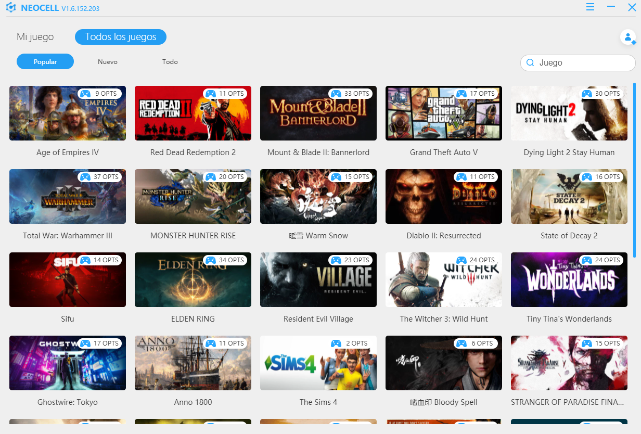
Task: Switch to the Mi juego tab
Action: tap(35, 37)
